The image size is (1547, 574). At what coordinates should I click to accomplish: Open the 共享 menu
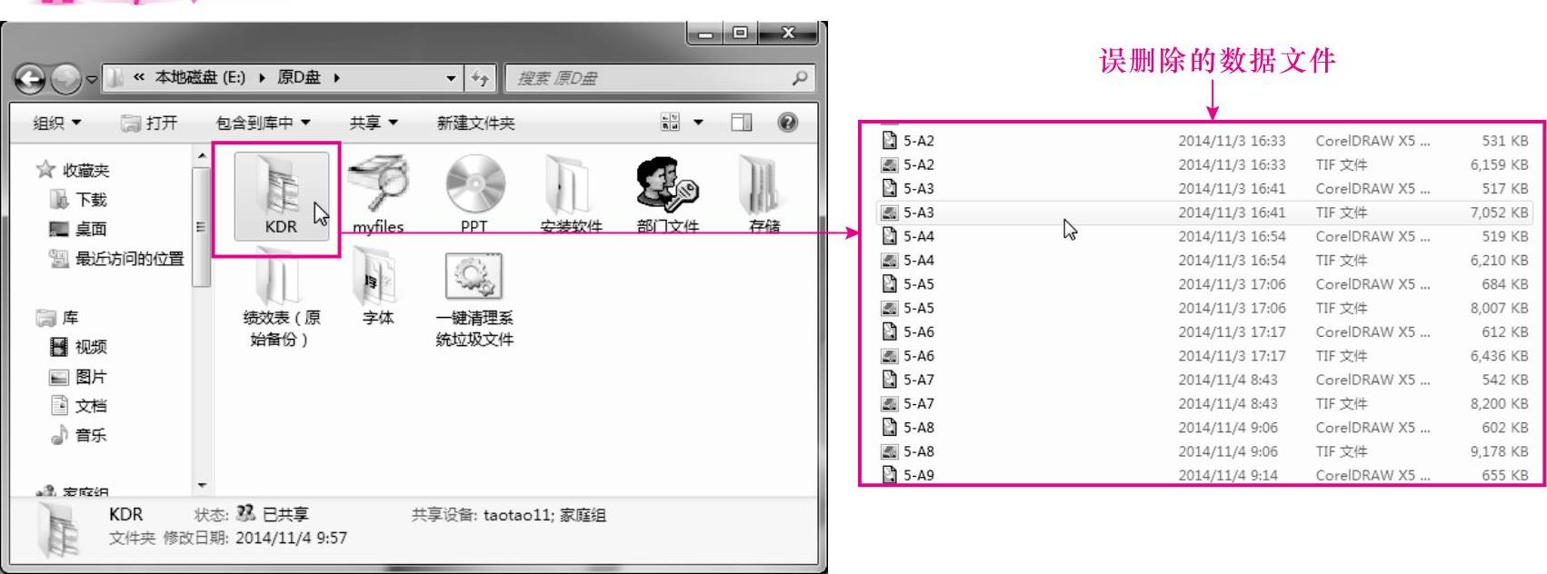tap(374, 123)
